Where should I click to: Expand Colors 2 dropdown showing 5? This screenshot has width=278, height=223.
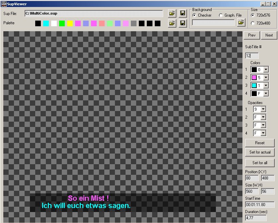(x=266, y=77)
